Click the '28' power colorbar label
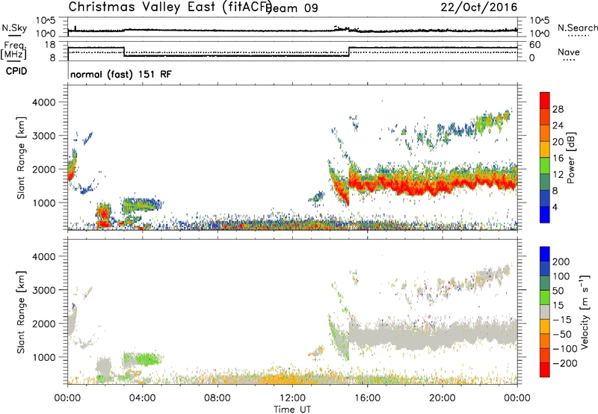The height and width of the screenshot is (414, 598). coord(558,109)
